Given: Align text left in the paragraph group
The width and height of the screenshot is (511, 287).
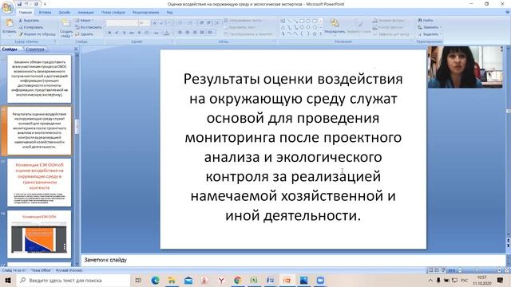Looking at the screenshot, I should point(180,33).
